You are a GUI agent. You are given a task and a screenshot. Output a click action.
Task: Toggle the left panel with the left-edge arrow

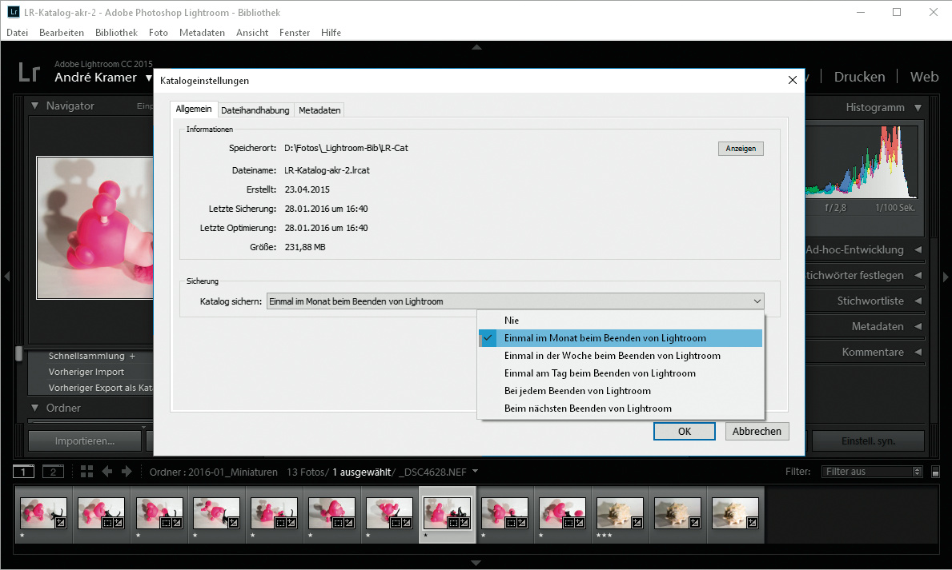tap(6, 277)
